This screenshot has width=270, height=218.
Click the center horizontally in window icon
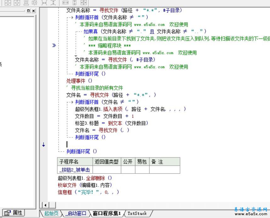pyautogui.click(x=8, y=3)
